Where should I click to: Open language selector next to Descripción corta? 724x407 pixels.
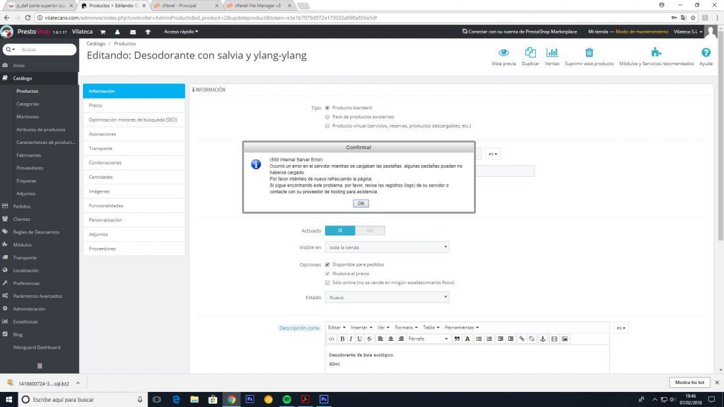click(621, 328)
